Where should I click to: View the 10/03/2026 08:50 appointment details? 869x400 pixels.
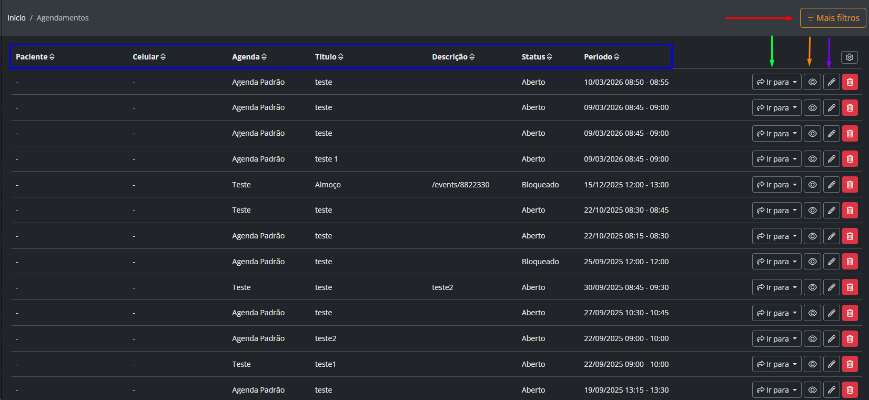812,82
